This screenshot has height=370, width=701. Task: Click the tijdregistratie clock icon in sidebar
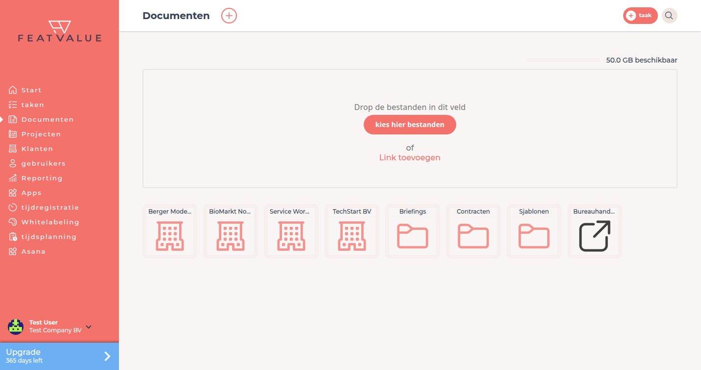click(x=13, y=207)
